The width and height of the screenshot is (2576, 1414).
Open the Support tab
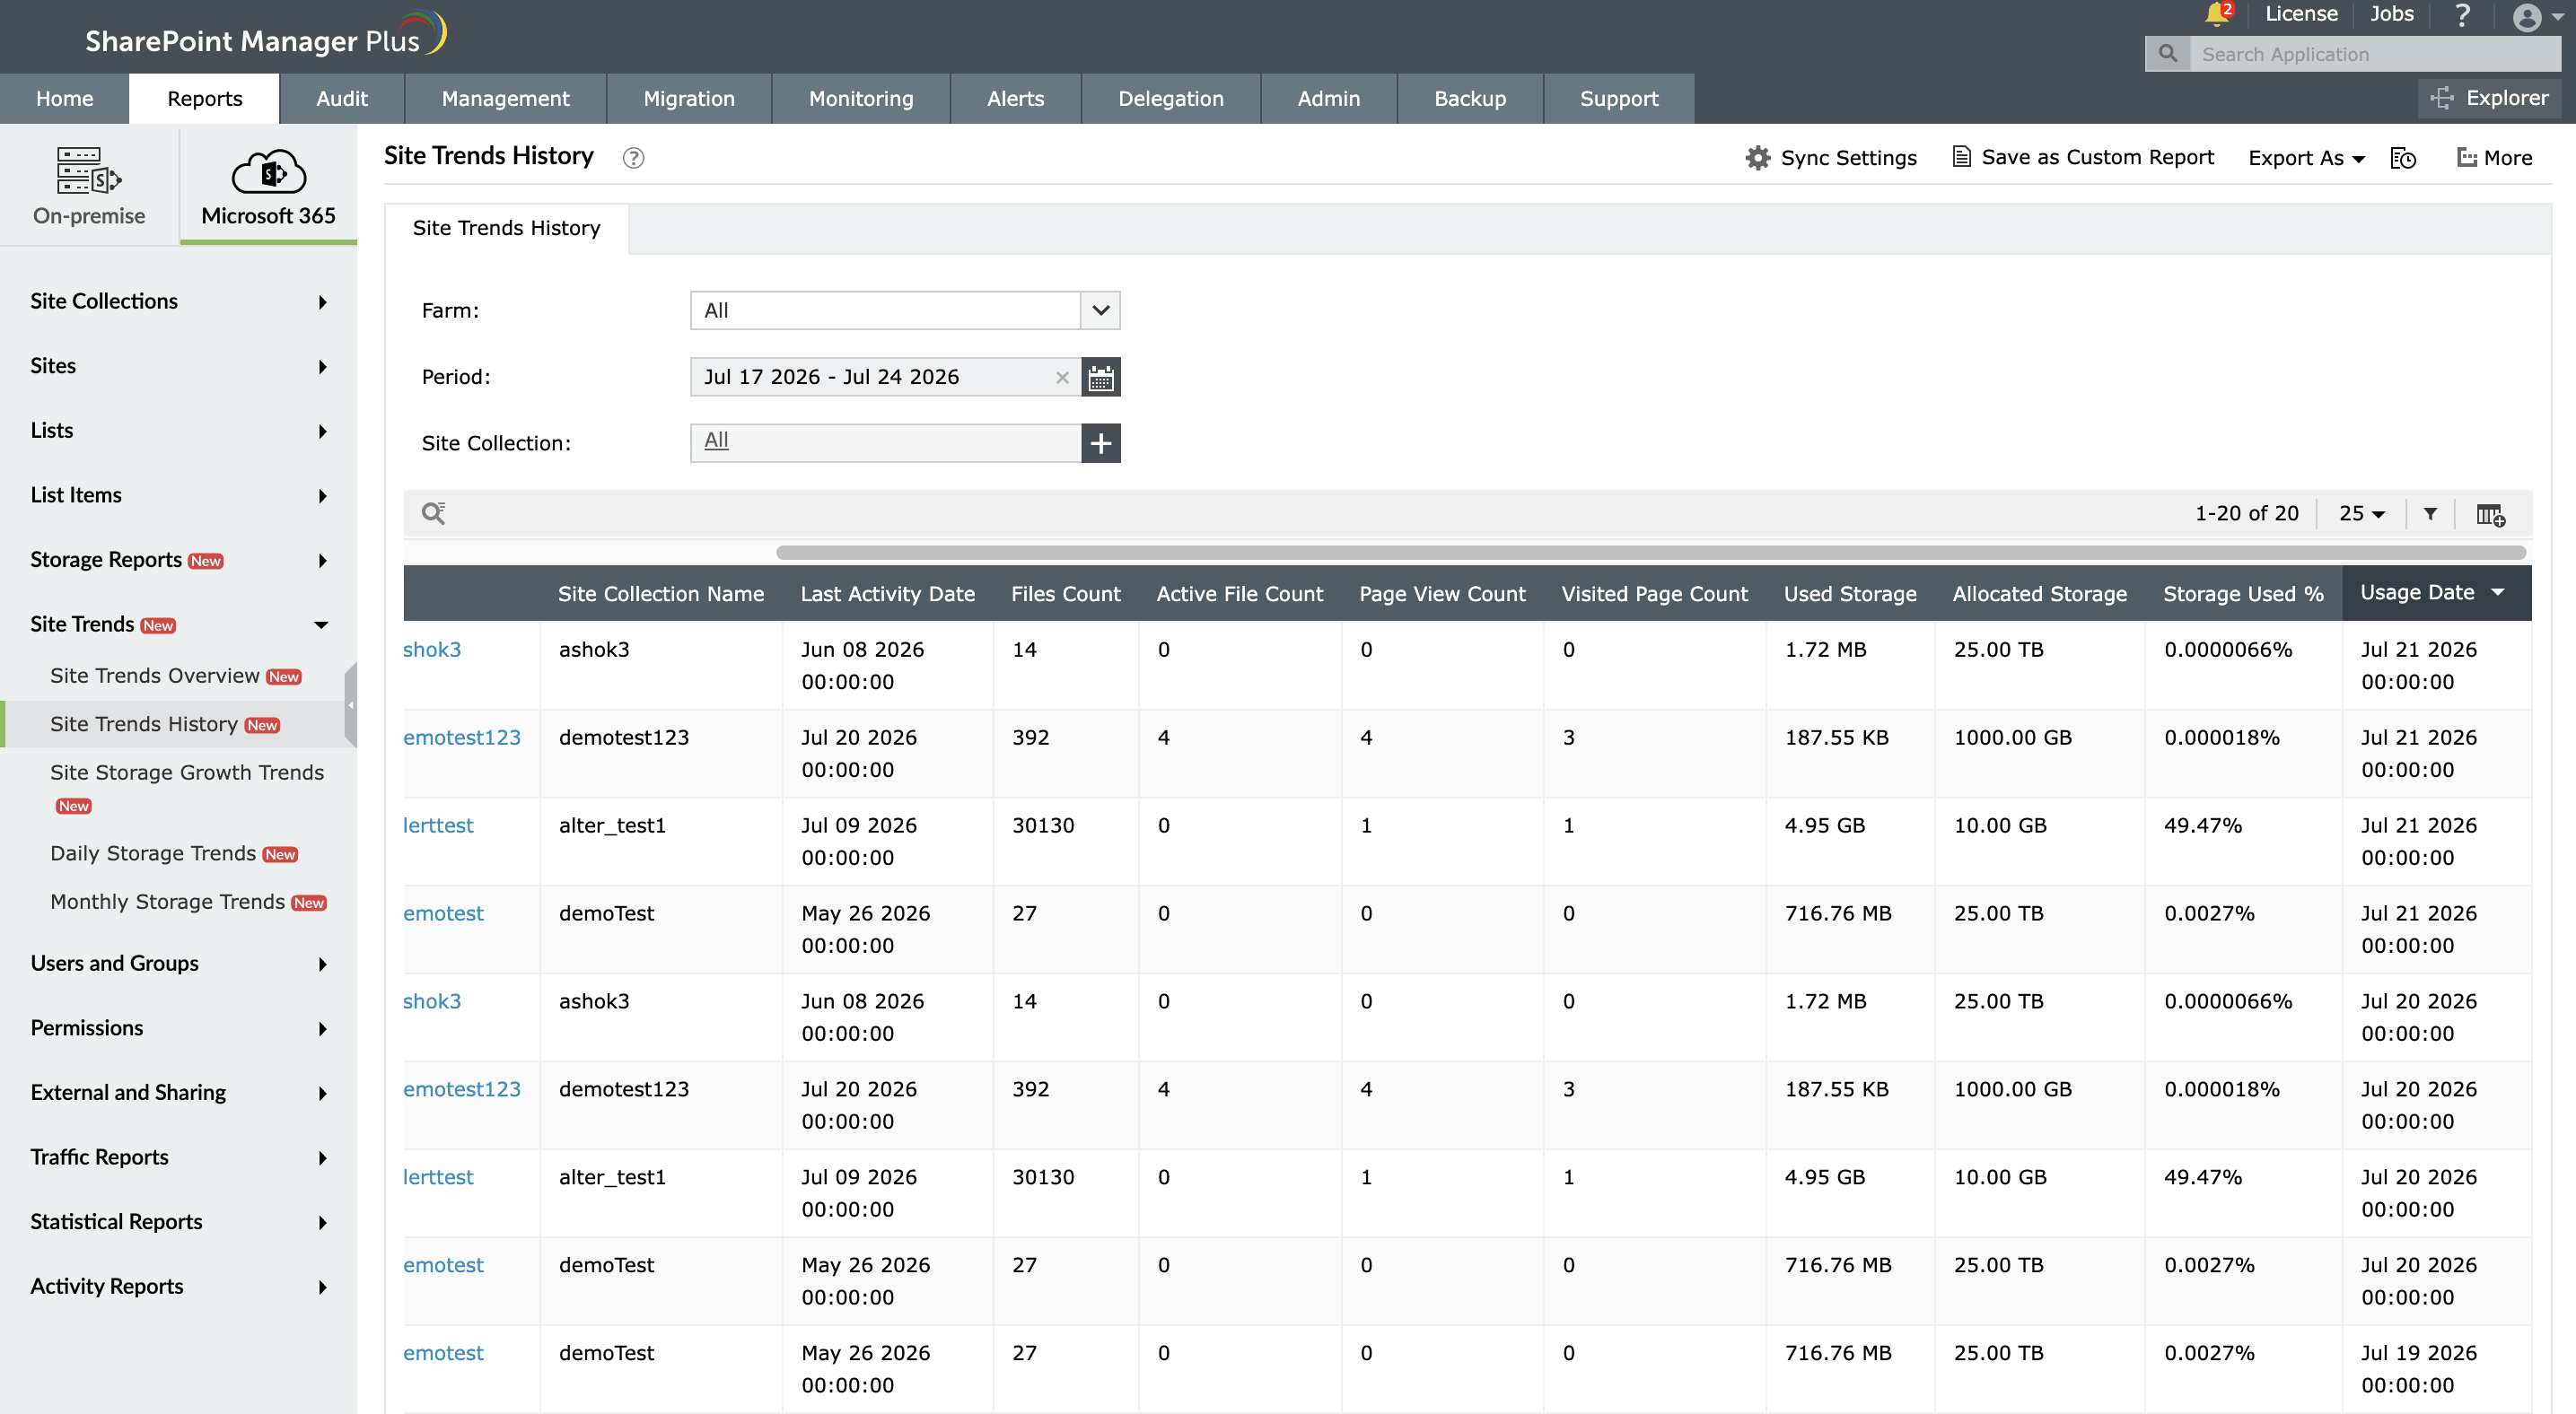1619,98
